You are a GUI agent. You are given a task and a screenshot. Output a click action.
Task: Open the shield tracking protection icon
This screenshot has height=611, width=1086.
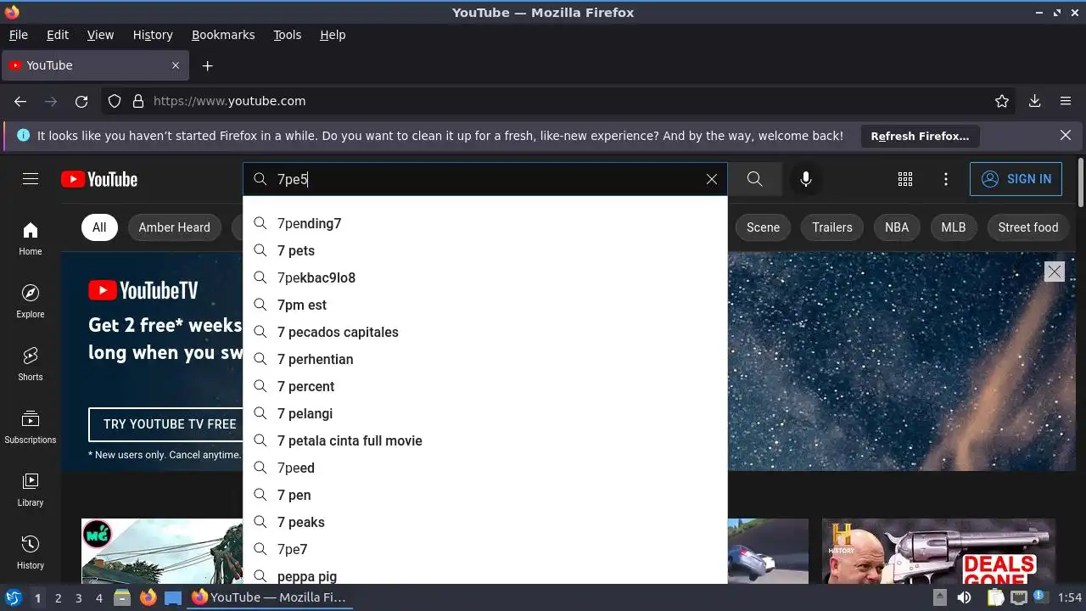115,101
